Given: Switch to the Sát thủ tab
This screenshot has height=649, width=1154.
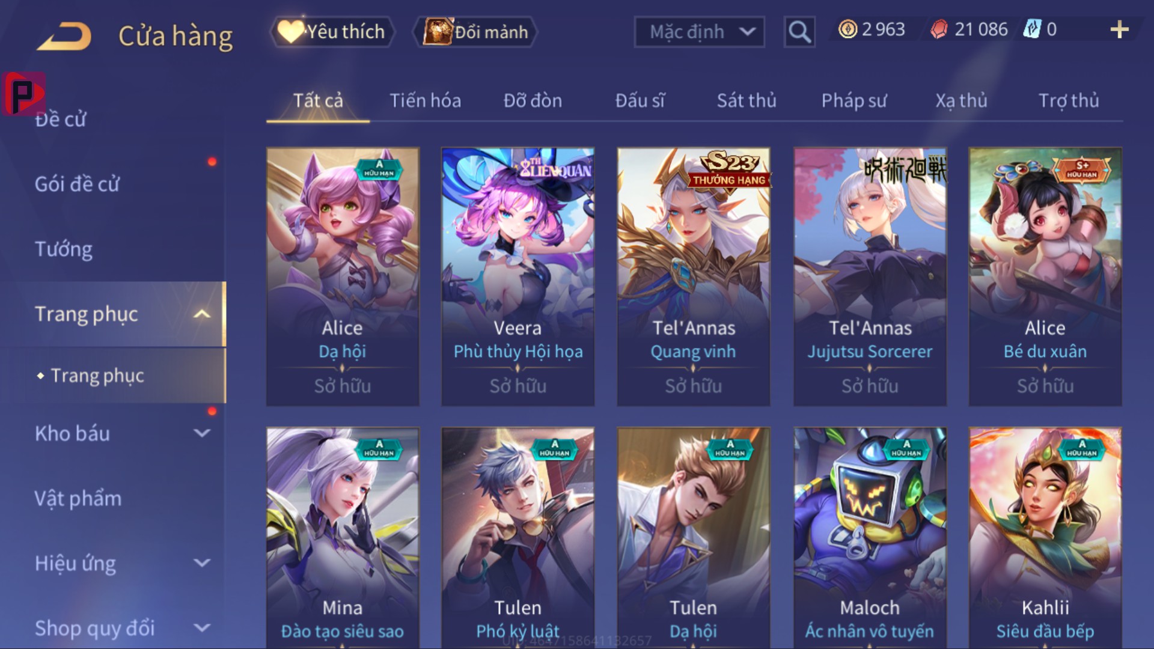Looking at the screenshot, I should [746, 100].
